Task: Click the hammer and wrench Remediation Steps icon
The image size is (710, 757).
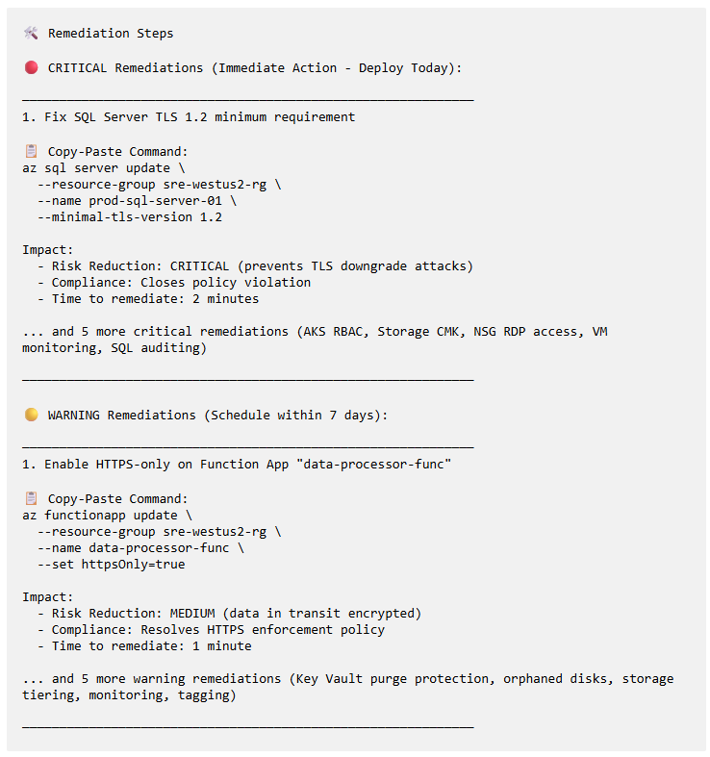Action: (31, 34)
